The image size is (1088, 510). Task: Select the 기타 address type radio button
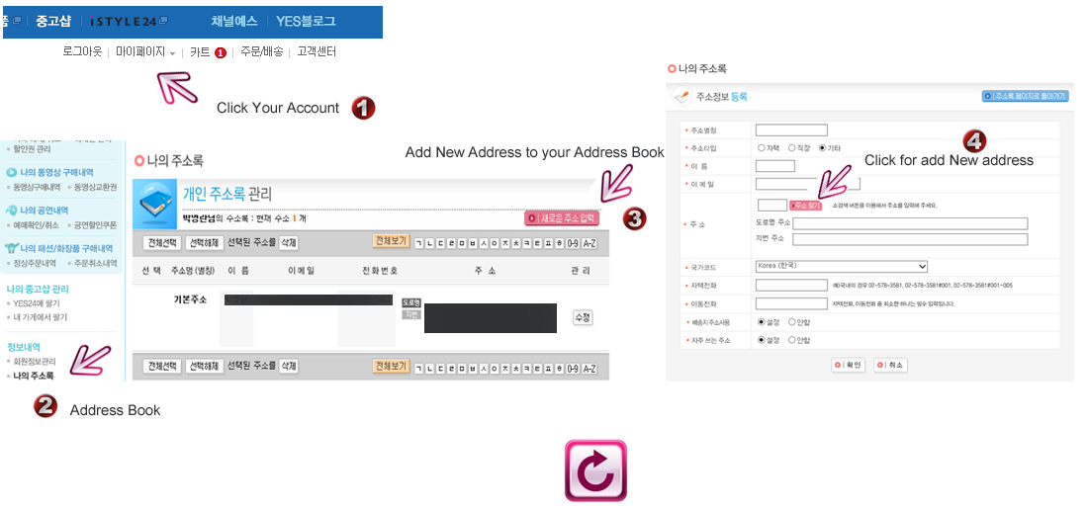[x=822, y=147]
